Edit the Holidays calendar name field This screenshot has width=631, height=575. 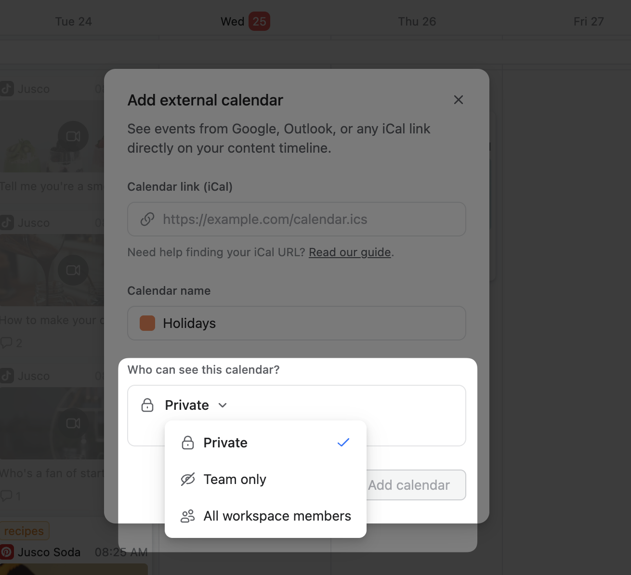click(308, 323)
